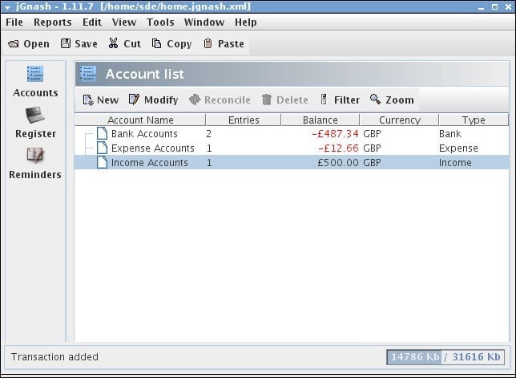The image size is (516, 378).
Task: Click the Save floppy disk icon
Action: [66, 43]
